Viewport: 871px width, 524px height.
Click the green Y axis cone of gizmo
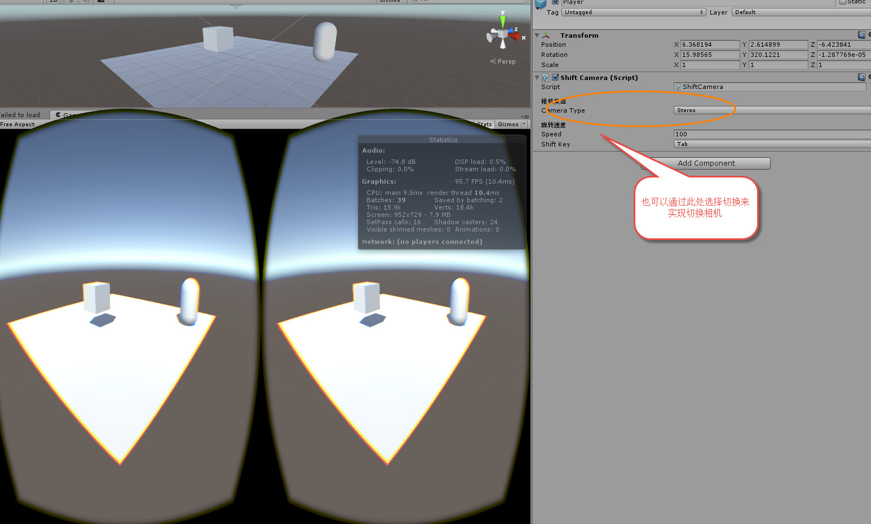[502, 21]
